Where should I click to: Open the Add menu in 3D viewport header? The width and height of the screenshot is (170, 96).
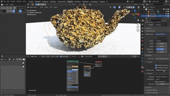(x=51, y=7)
